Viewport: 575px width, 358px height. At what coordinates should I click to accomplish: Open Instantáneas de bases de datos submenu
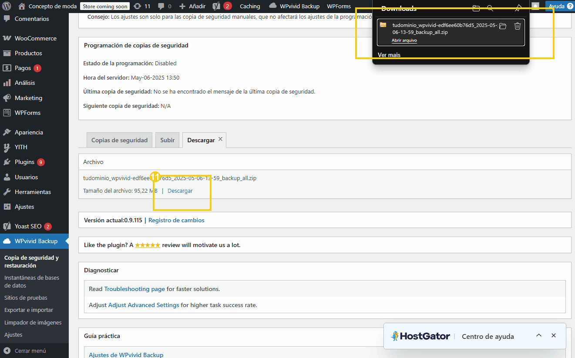[32, 281]
